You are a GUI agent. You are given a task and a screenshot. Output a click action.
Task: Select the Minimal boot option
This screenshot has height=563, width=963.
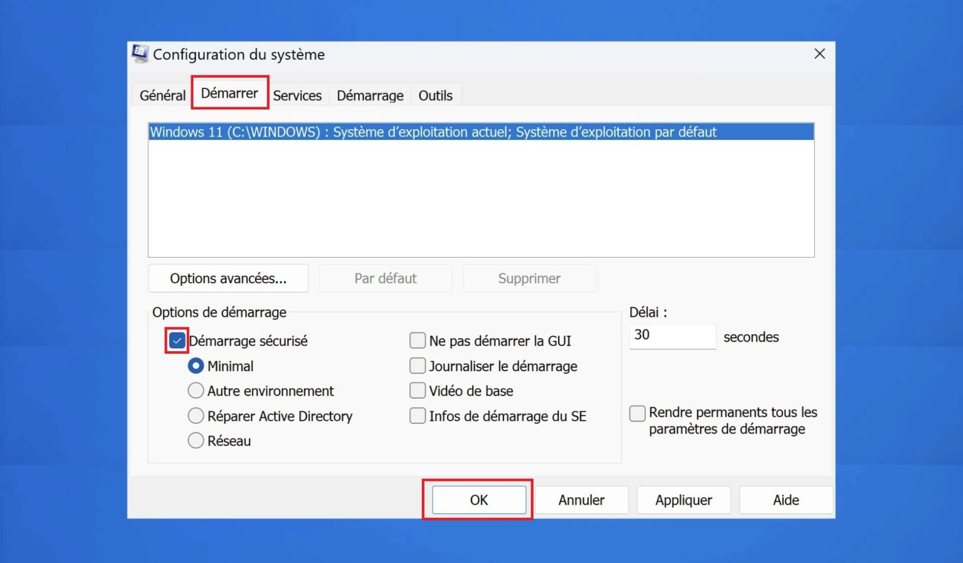pyautogui.click(x=196, y=366)
